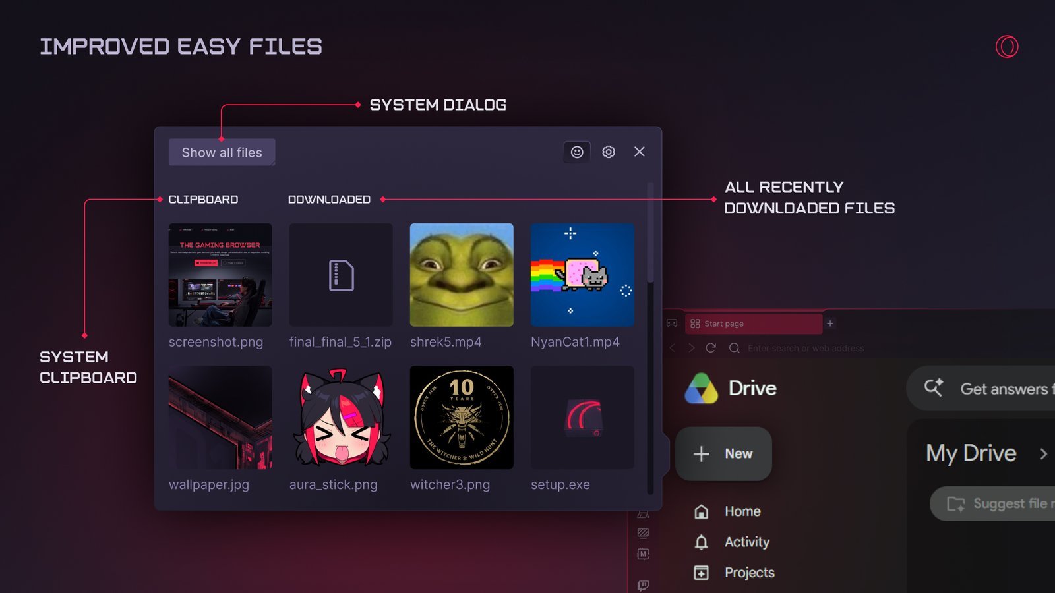Select the final_final_5_1.zip file tile
The height and width of the screenshot is (593, 1055).
[341, 275]
